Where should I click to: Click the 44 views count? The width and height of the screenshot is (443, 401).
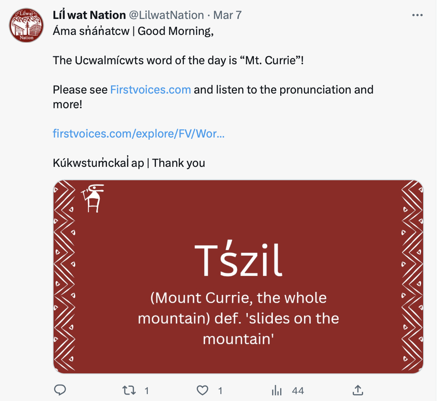click(x=298, y=391)
